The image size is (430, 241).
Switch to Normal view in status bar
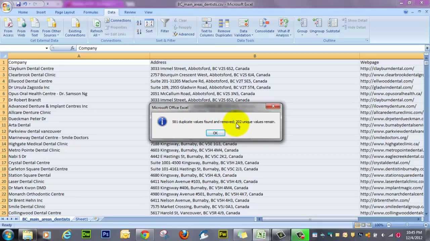[358, 225]
